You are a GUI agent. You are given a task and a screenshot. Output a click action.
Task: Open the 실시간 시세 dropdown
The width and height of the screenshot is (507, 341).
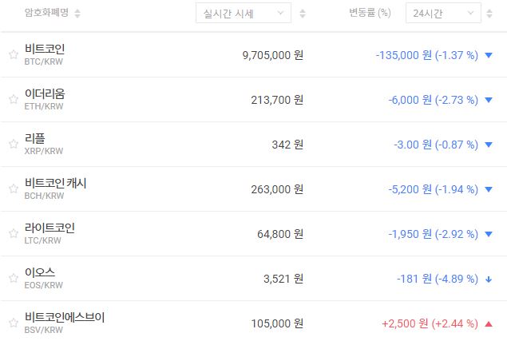pos(244,13)
